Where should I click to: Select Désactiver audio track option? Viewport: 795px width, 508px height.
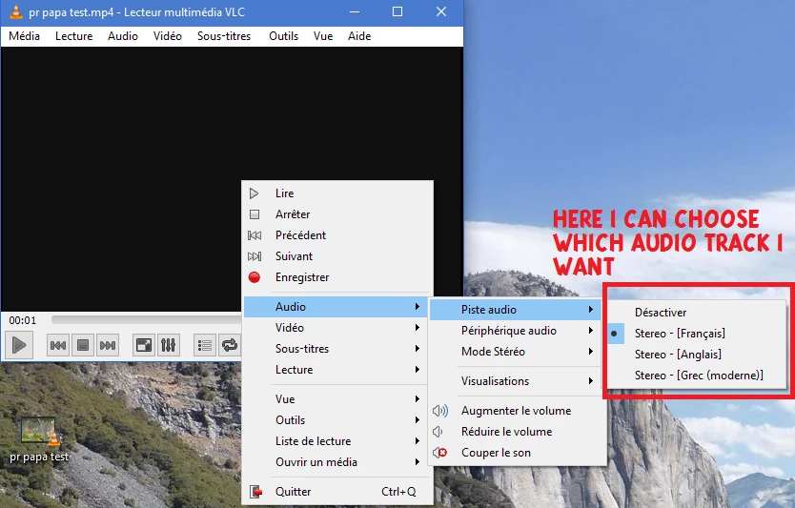[697, 313]
